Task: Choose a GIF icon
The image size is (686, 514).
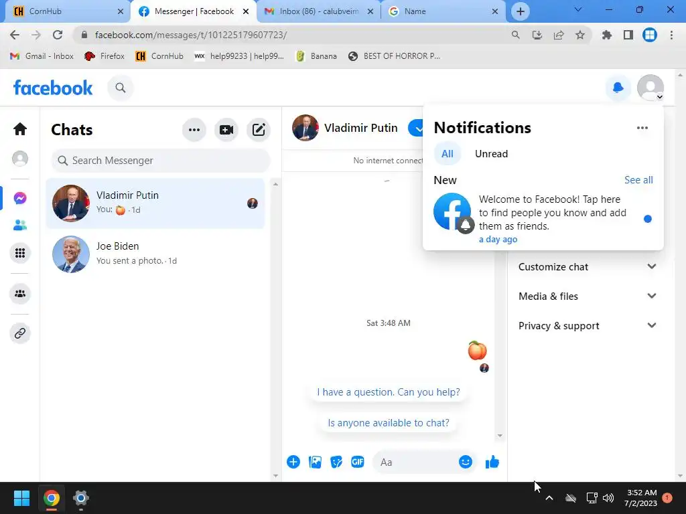Action: pos(358,462)
